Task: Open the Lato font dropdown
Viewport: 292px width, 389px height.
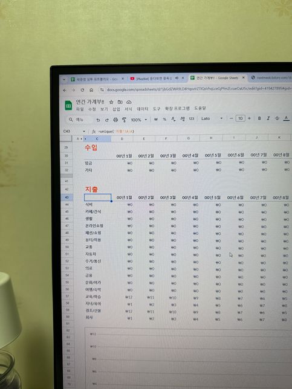Action: (212, 118)
